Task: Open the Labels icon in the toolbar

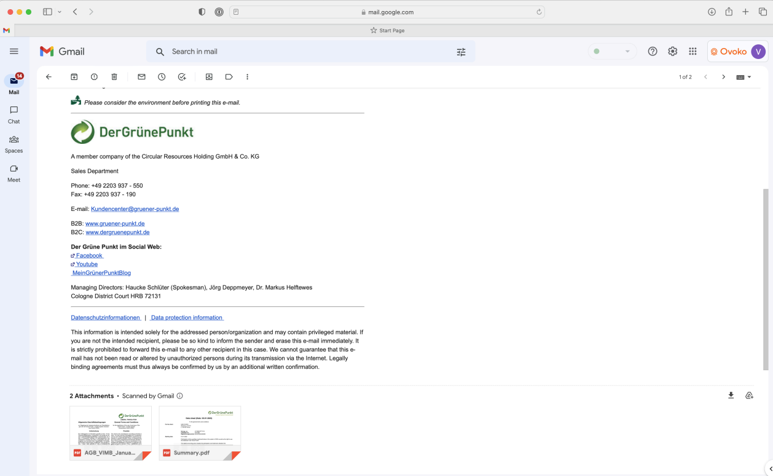Action: click(229, 77)
